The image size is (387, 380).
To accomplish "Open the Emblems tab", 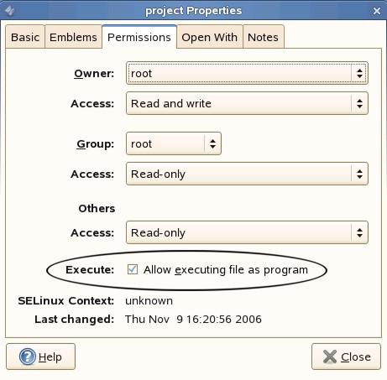I will pyautogui.click(x=73, y=37).
